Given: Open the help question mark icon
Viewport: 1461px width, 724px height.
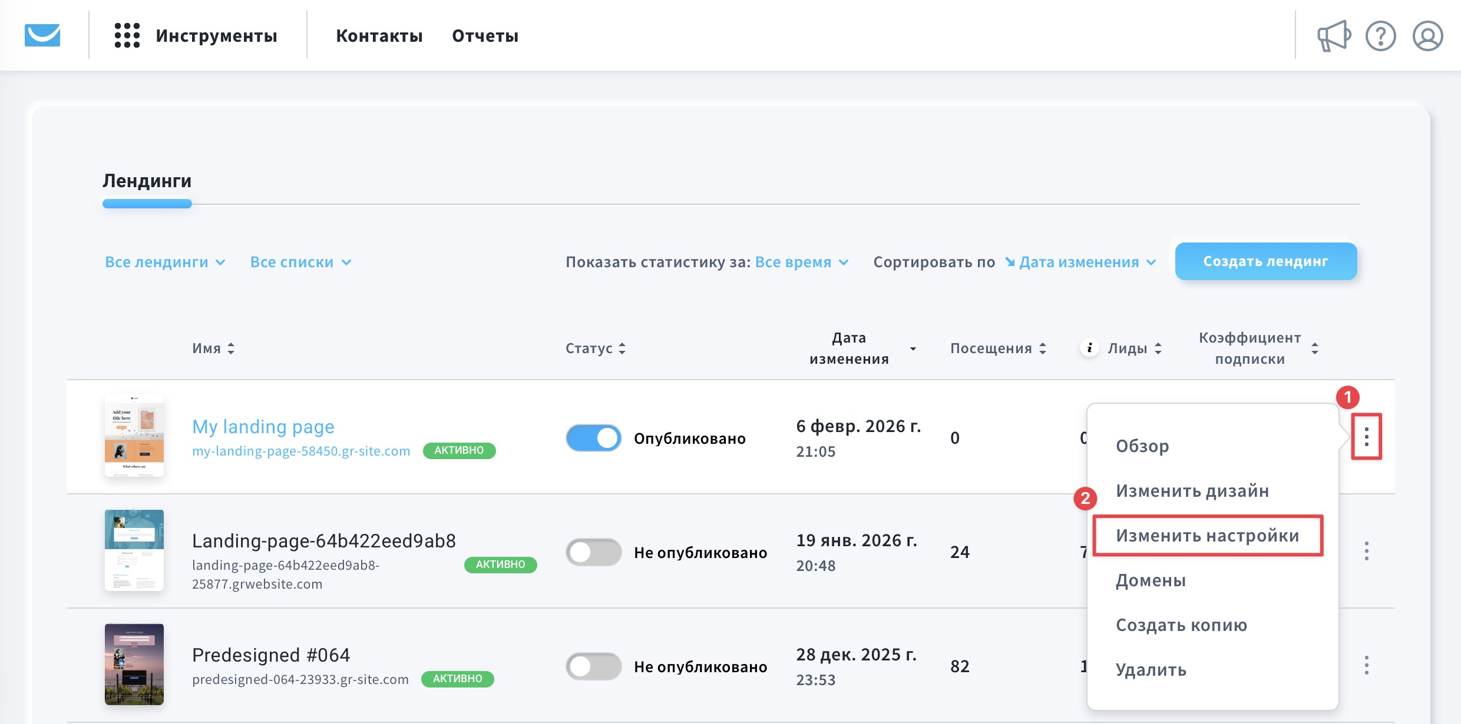Looking at the screenshot, I should [x=1380, y=36].
